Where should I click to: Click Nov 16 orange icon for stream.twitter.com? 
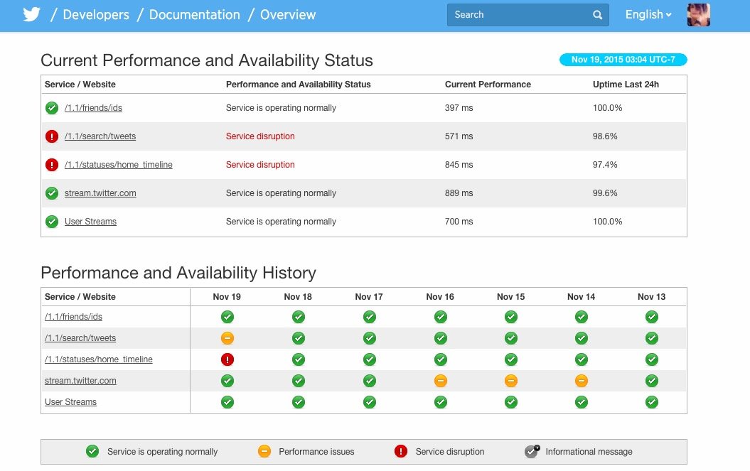click(x=441, y=381)
